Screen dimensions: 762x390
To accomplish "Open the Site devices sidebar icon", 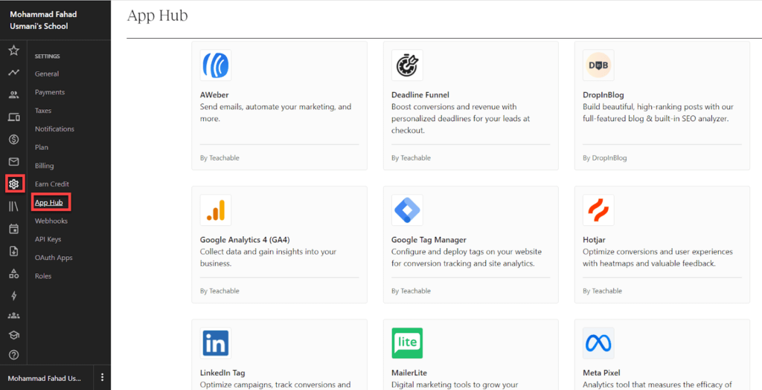I will [13, 117].
